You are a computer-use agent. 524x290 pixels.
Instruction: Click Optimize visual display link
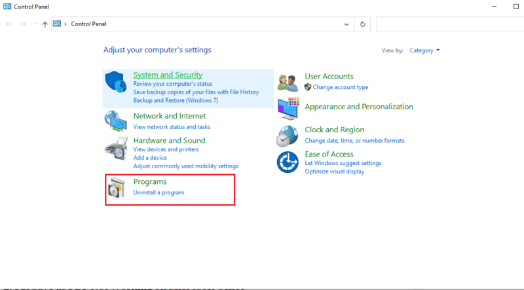tap(335, 172)
